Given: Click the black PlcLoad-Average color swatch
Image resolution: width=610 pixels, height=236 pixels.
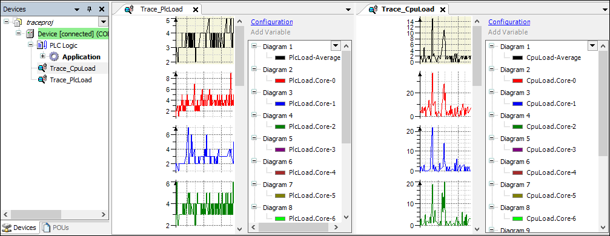Looking at the screenshot, I should click(280, 57).
